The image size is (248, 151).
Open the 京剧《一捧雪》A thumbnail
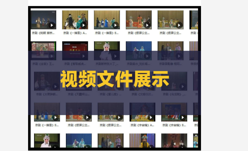pyautogui.click(x=75, y=20)
